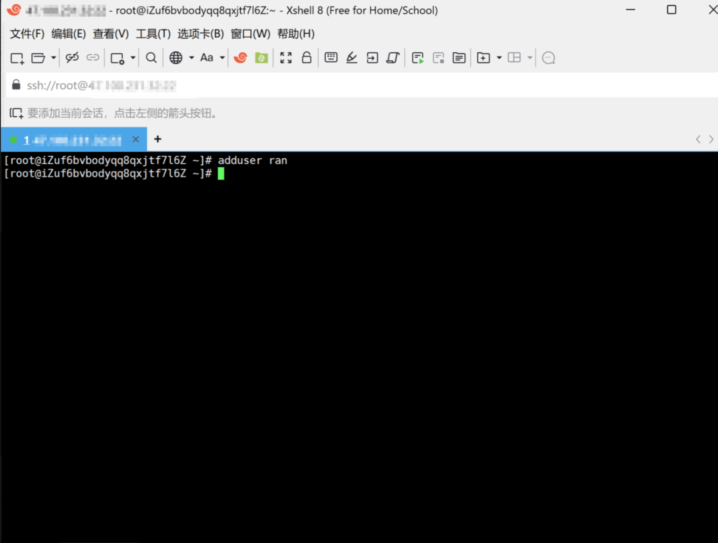
Task: Open the 工具(T) menu
Action: point(153,34)
